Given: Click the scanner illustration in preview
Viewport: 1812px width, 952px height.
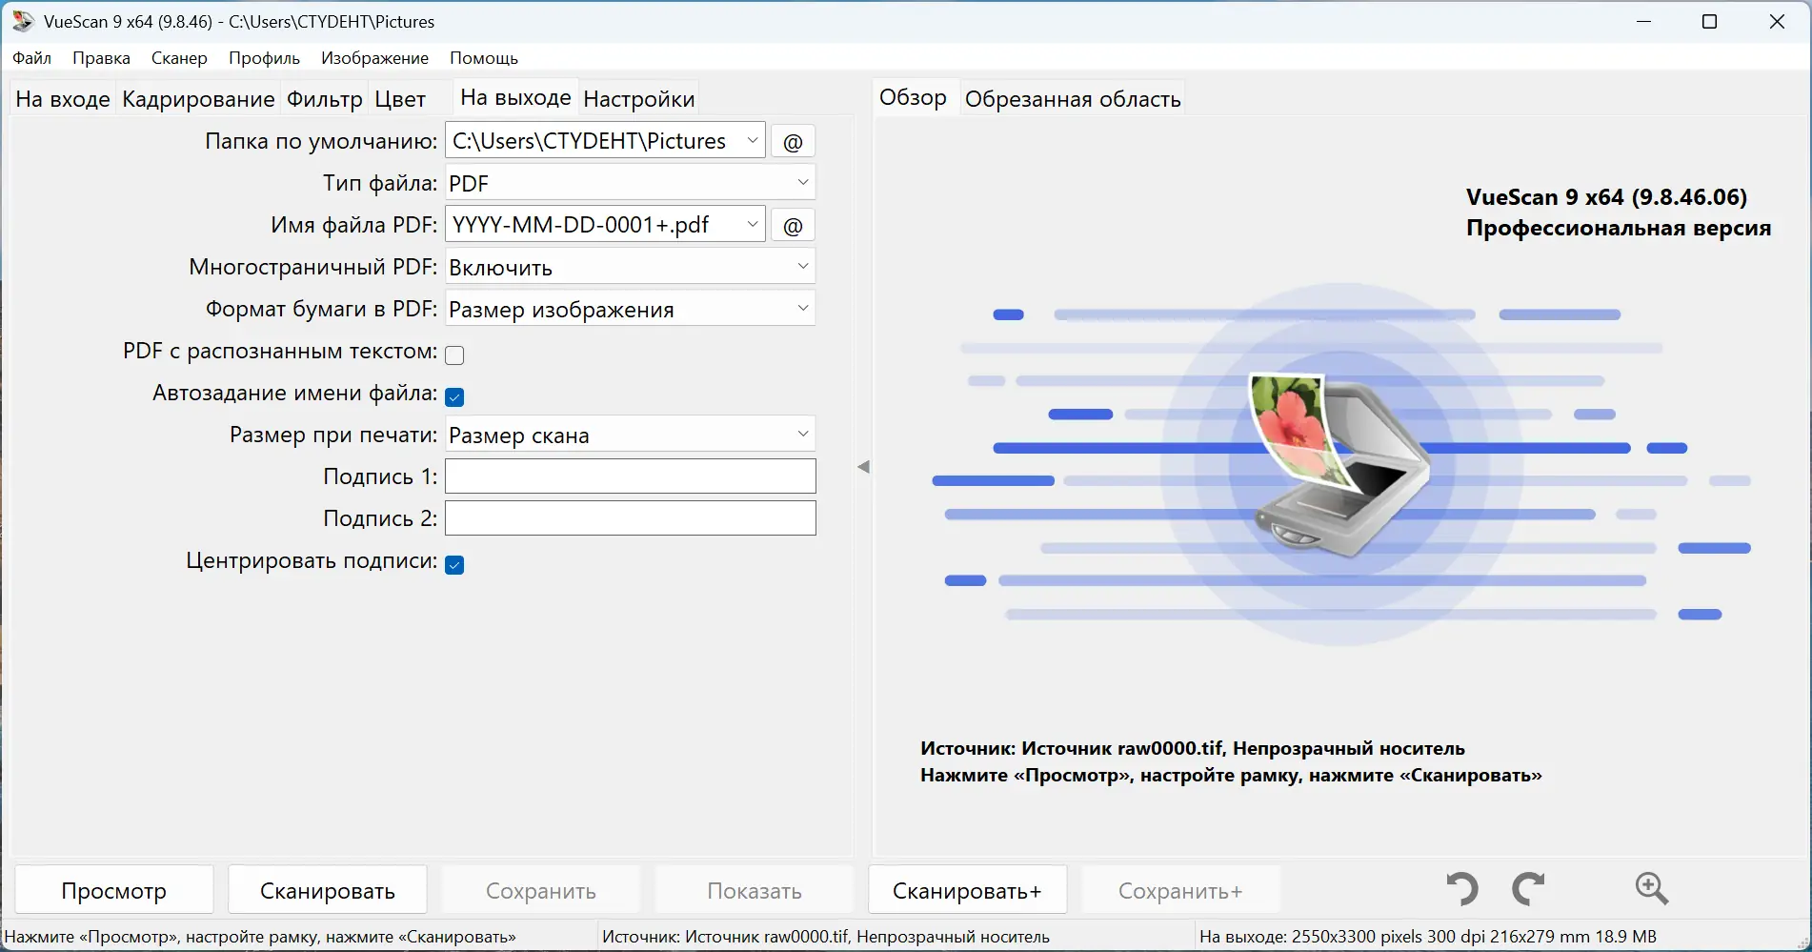Looking at the screenshot, I should [x=1340, y=465].
